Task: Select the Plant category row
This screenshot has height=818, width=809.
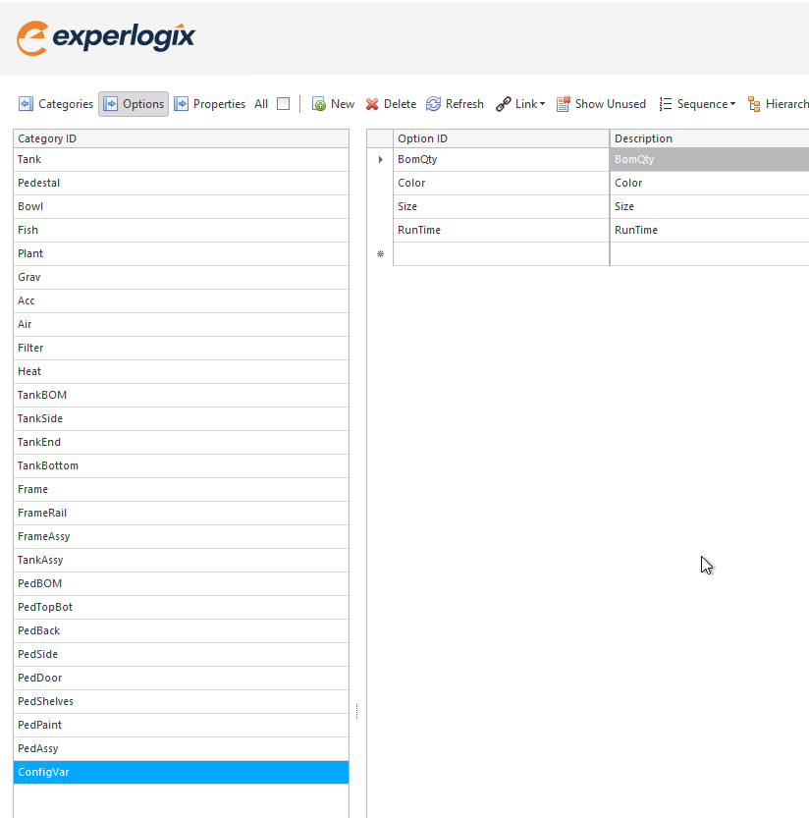Action: pos(181,253)
